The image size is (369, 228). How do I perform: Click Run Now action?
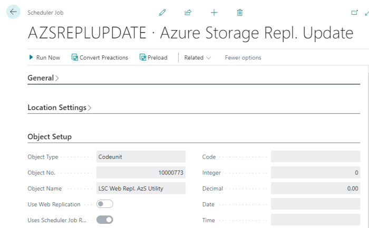coord(45,57)
